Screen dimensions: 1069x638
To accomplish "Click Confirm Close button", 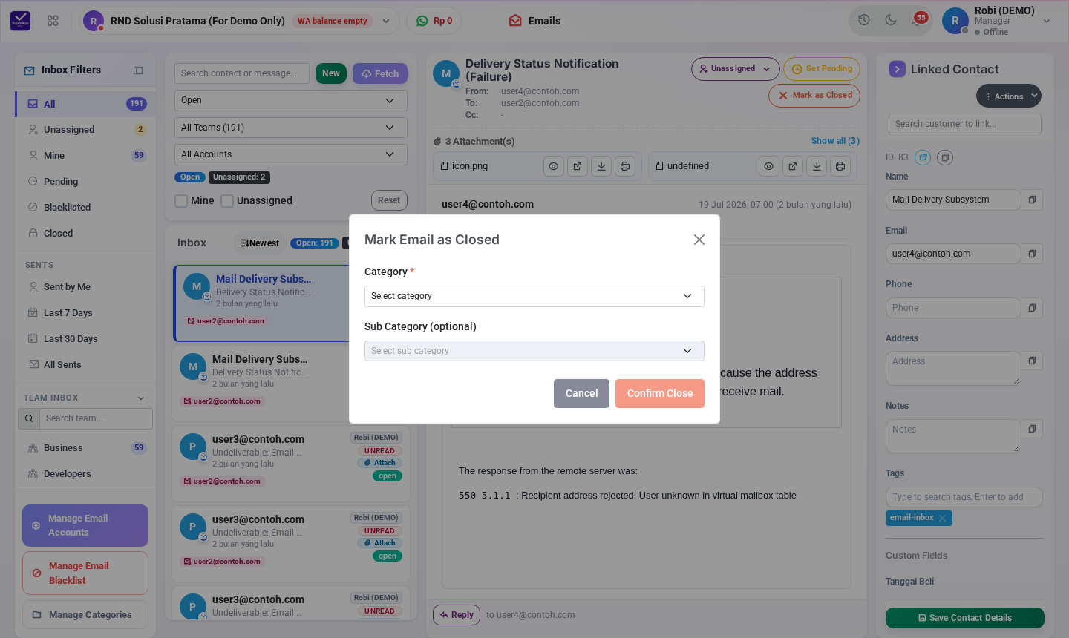I will tap(660, 394).
